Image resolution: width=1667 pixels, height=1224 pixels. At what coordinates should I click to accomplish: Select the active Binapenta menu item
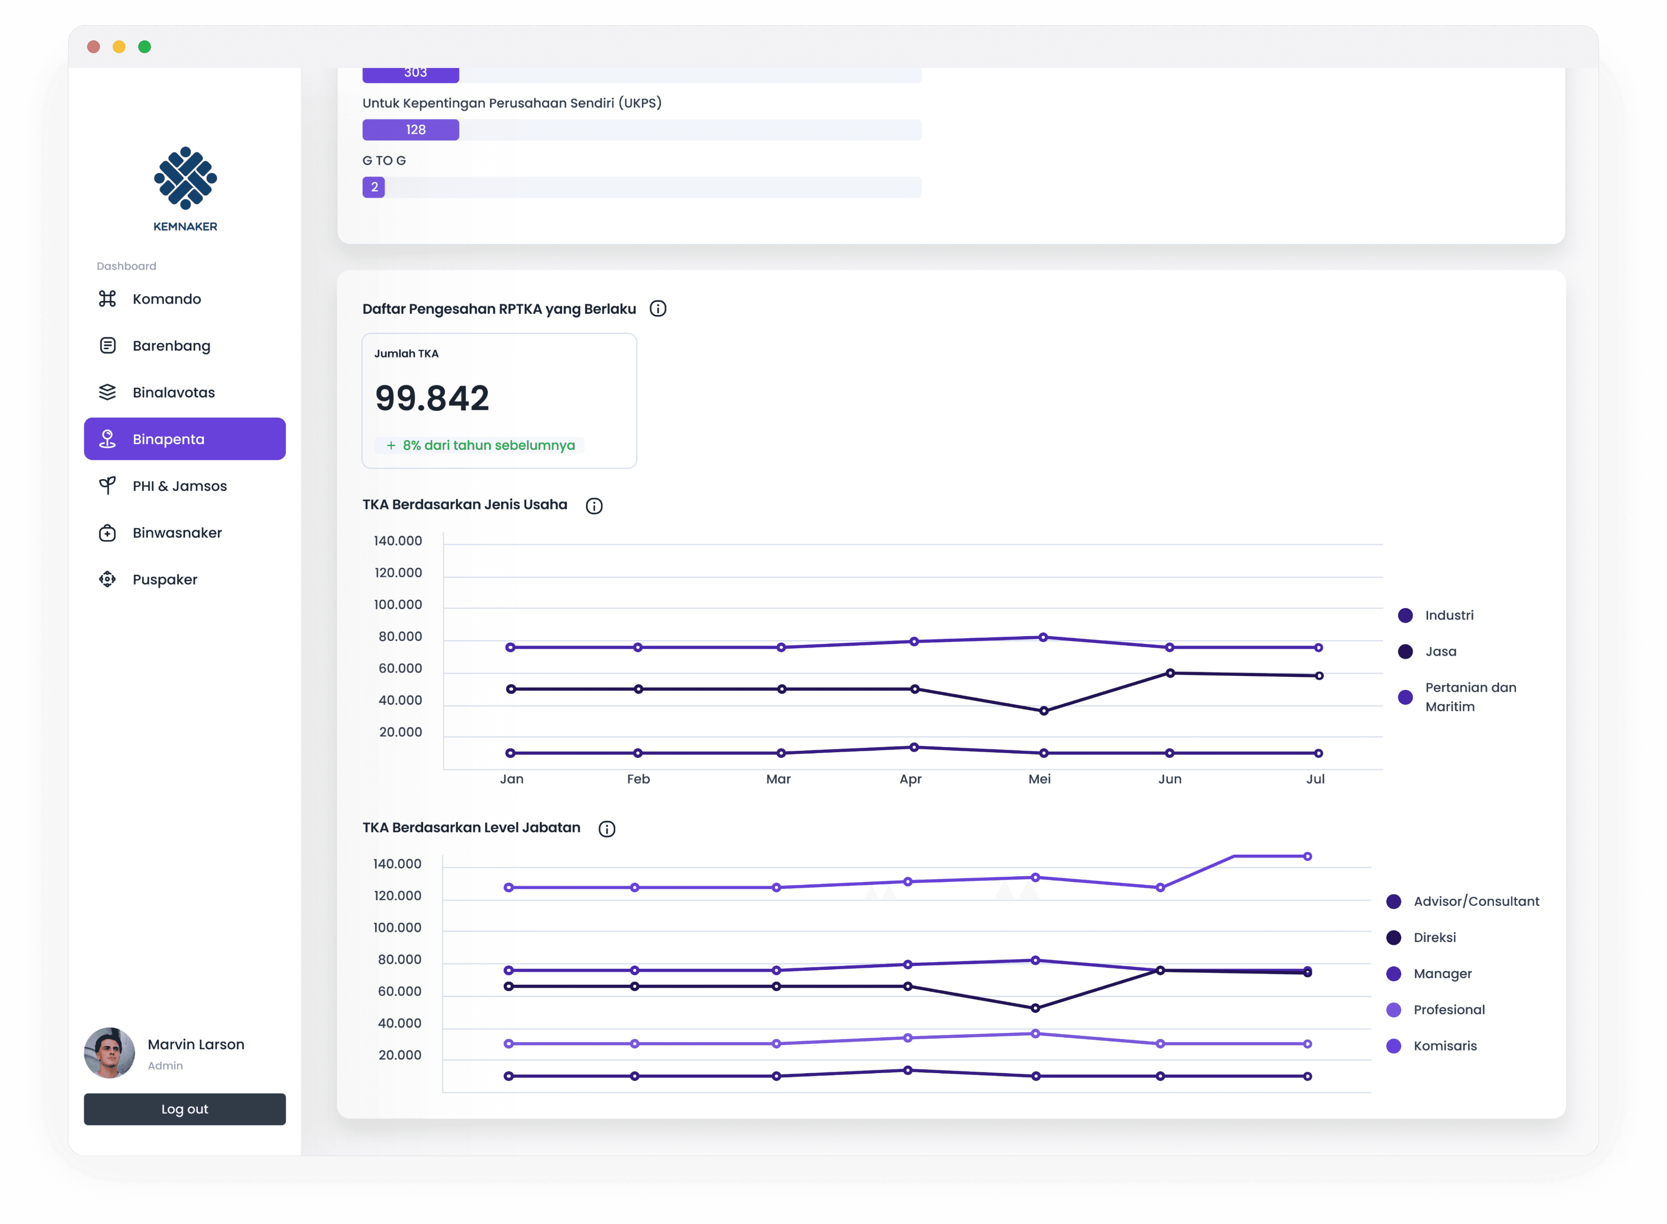point(184,439)
